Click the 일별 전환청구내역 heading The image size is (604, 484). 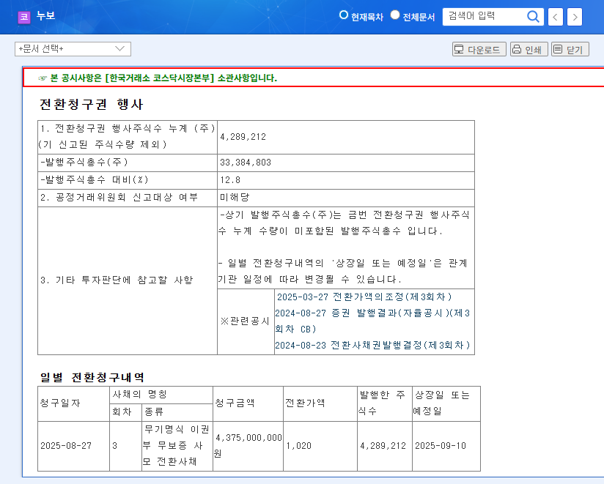click(x=92, y=377)
